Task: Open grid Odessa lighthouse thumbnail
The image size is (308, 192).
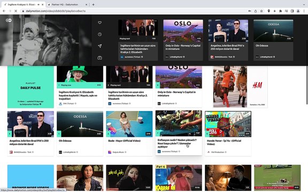Action: [80, 124]
